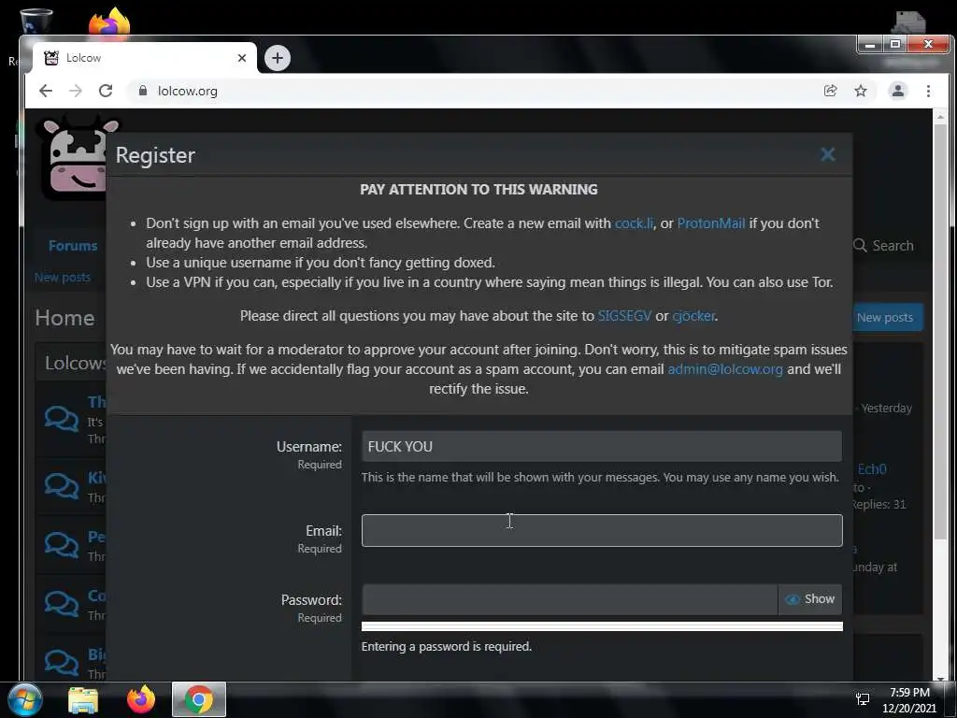Open a new browser tab
This screenshot has width=957, height=718.
point(277,58)
